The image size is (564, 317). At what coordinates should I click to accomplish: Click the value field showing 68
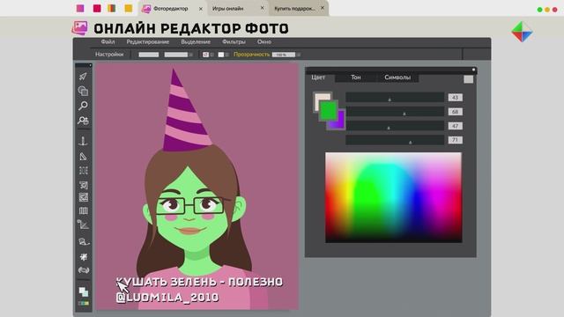point(455,112)
